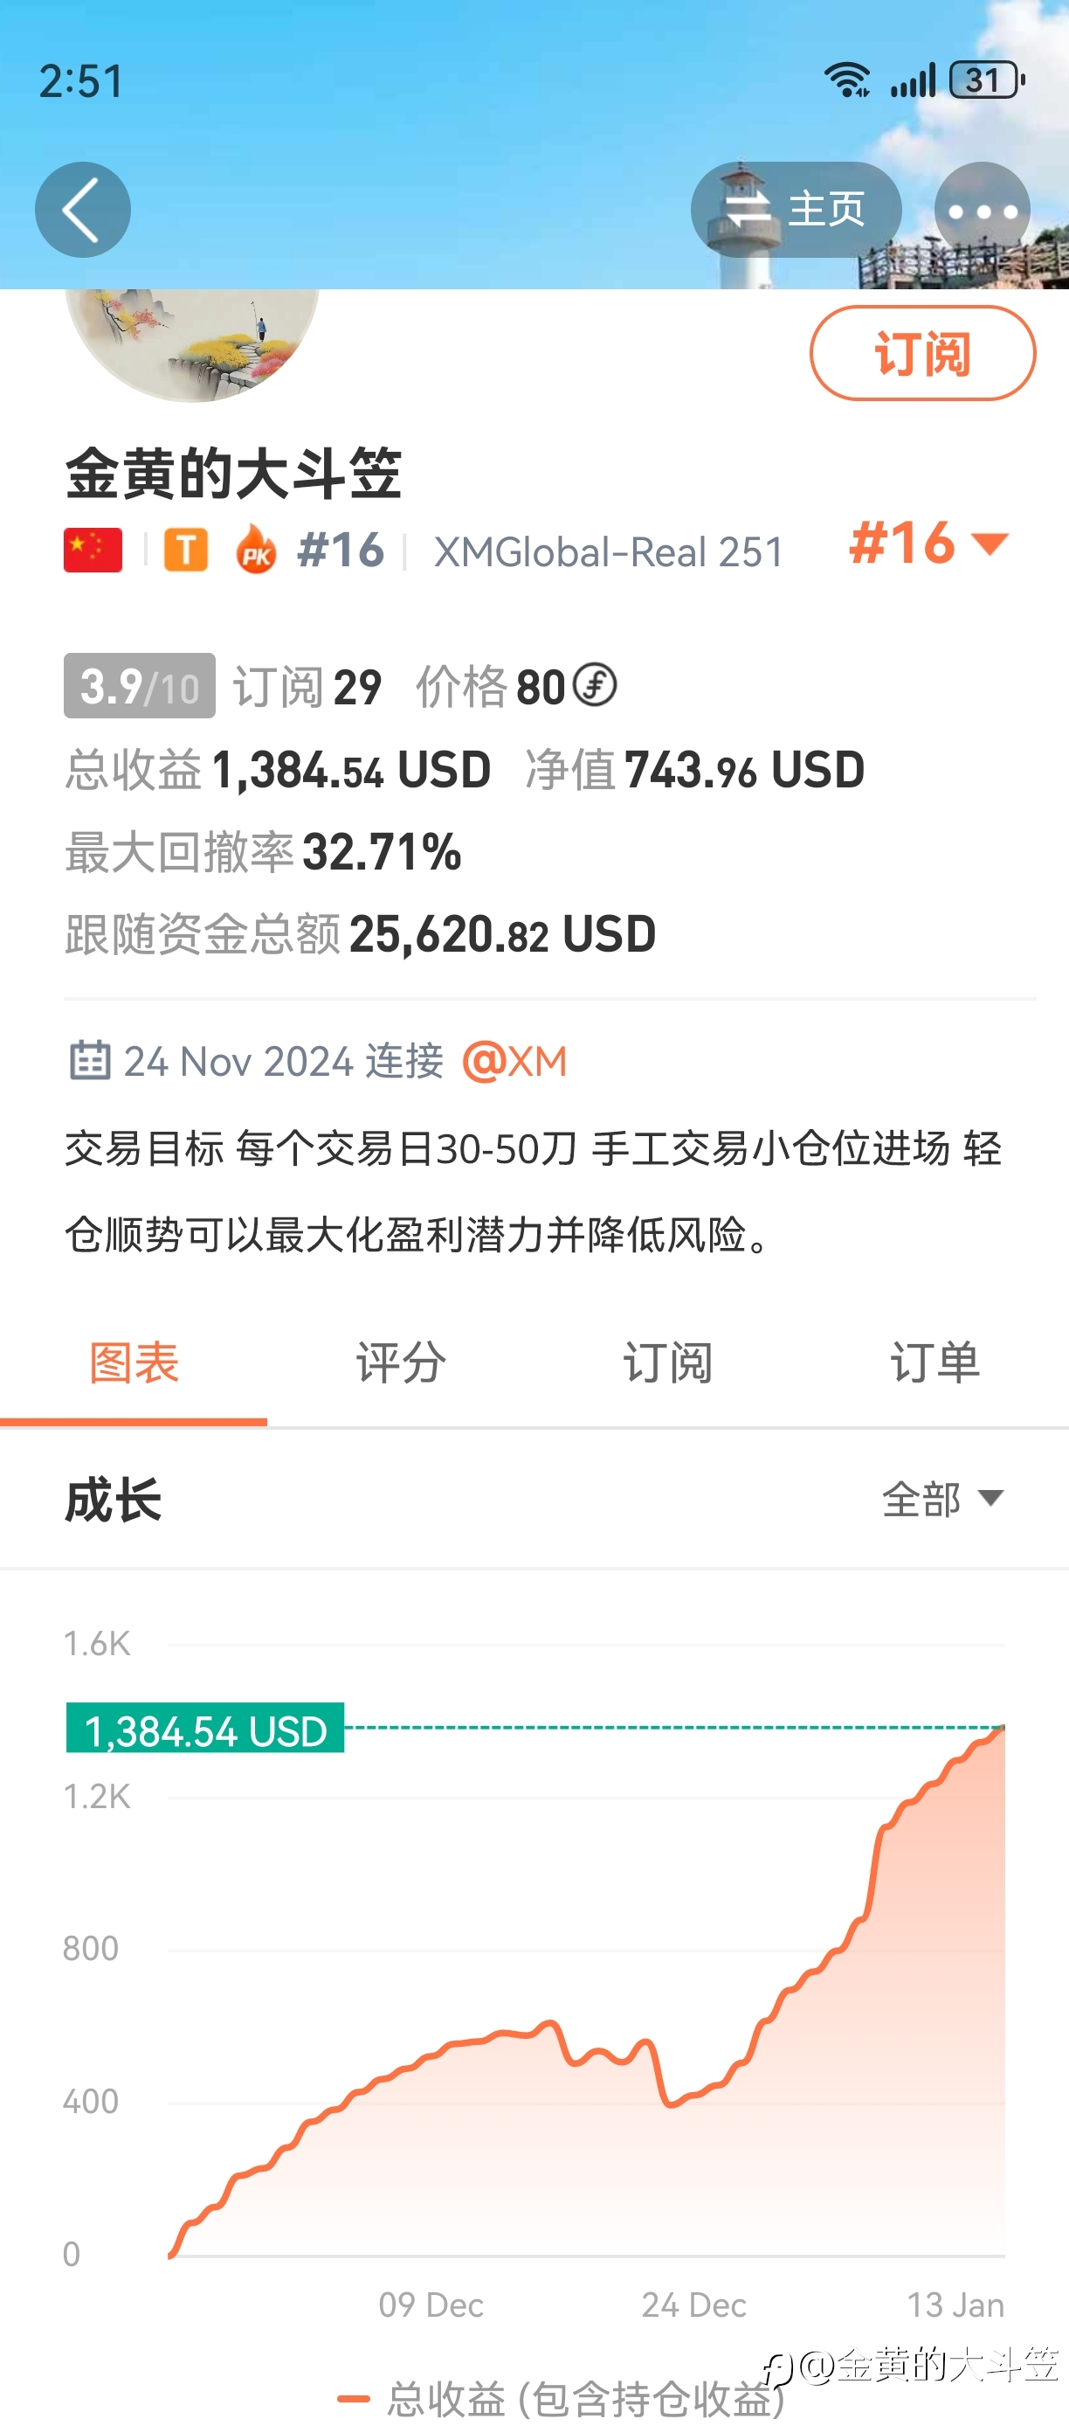Toggle the 总收益 chart legend entry
The width and height of the screenshot is (1069, 2426).
pyautogui.click(x=560, y=2399)
